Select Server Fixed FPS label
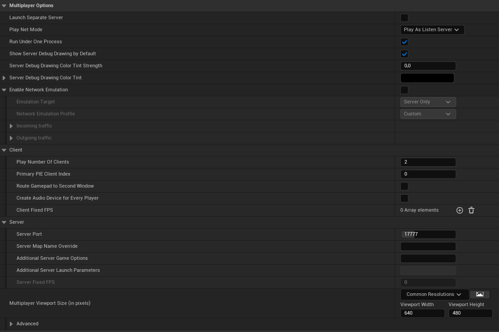The height and width of the screenshot is (332, 499). pos(36,282)
